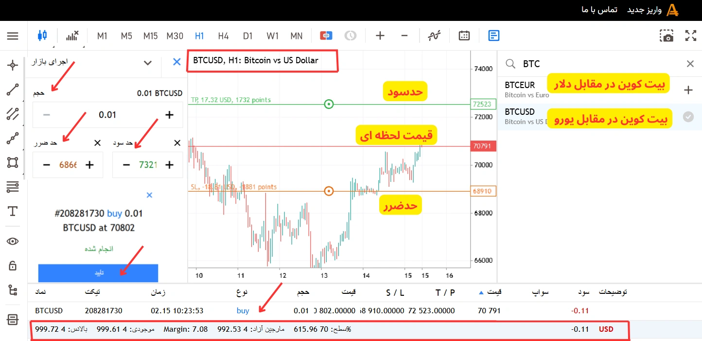Click the green TP line handle

tap(329, 104)
